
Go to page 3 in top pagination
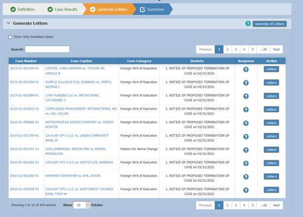pyautogui.click(x=236, y=49)
